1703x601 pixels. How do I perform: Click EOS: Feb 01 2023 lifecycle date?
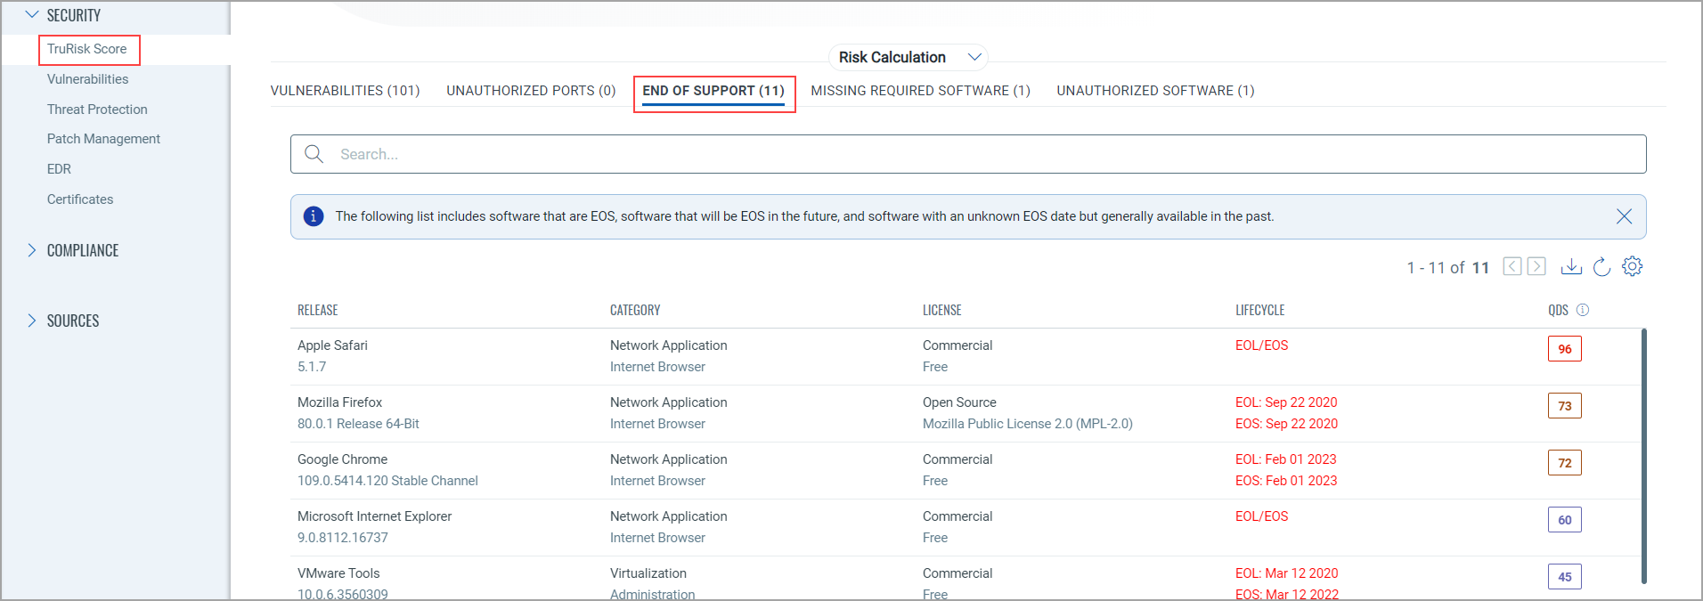(1286, 481)
